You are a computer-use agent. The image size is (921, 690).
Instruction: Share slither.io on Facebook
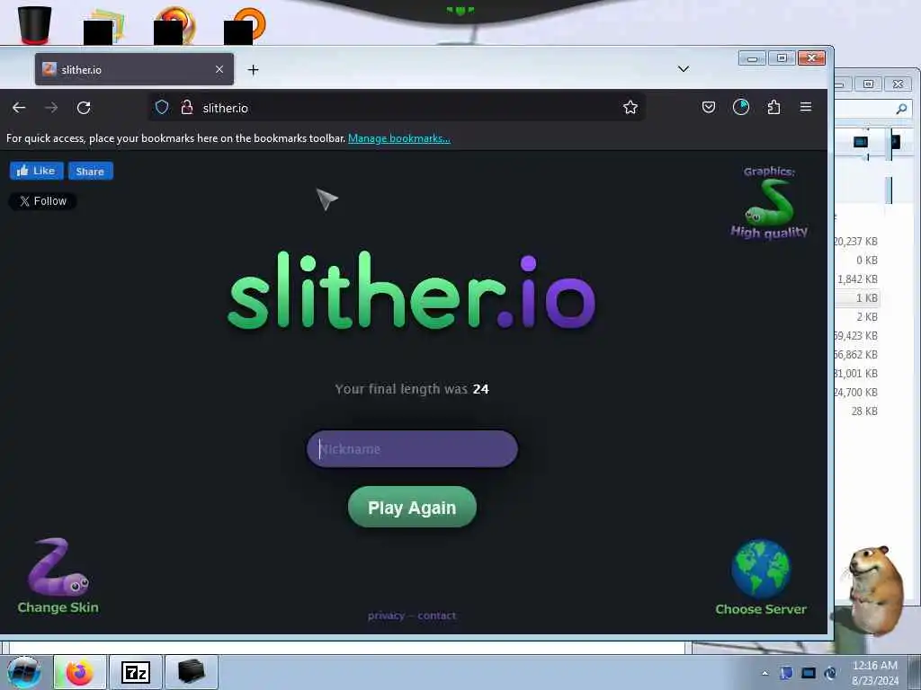[x=91, y=171]
